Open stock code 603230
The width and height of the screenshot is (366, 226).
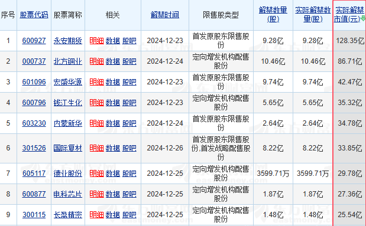(34, 123)
